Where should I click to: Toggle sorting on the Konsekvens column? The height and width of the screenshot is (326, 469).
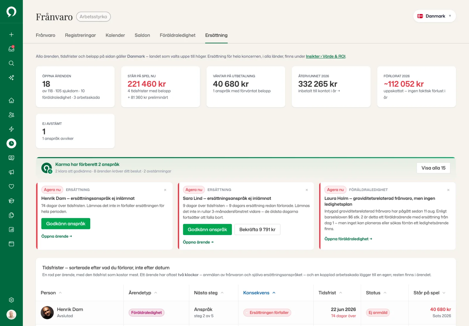click(259, 293)
